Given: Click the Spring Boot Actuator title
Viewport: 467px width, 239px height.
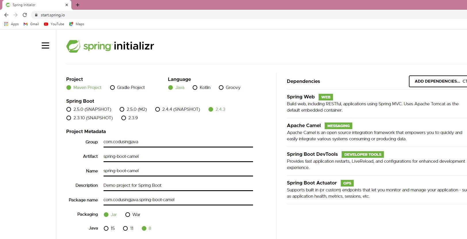Looking at the screenshot, I should 312,183.
